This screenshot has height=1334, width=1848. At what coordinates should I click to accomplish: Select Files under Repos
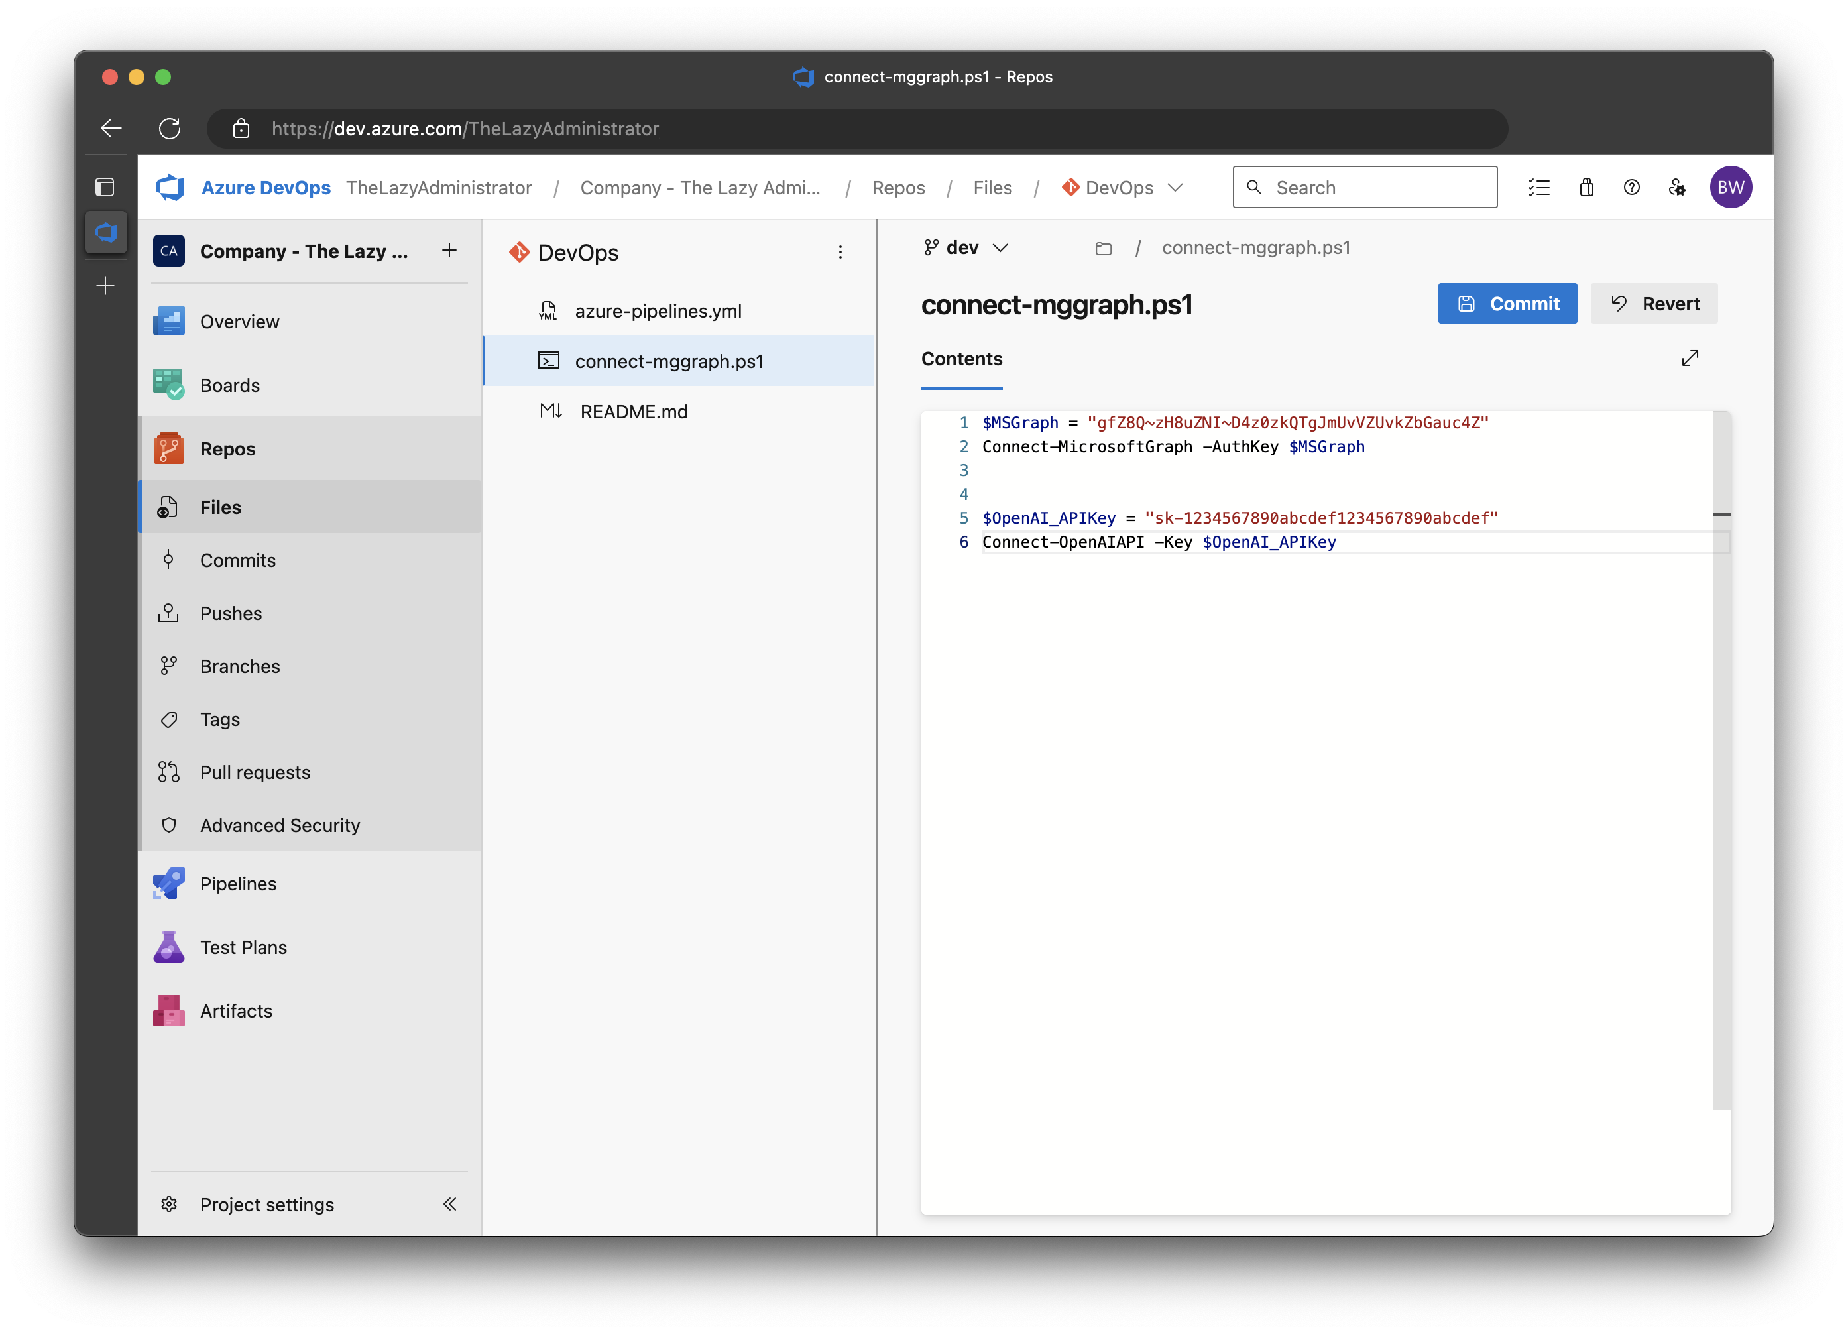[310, 507]
